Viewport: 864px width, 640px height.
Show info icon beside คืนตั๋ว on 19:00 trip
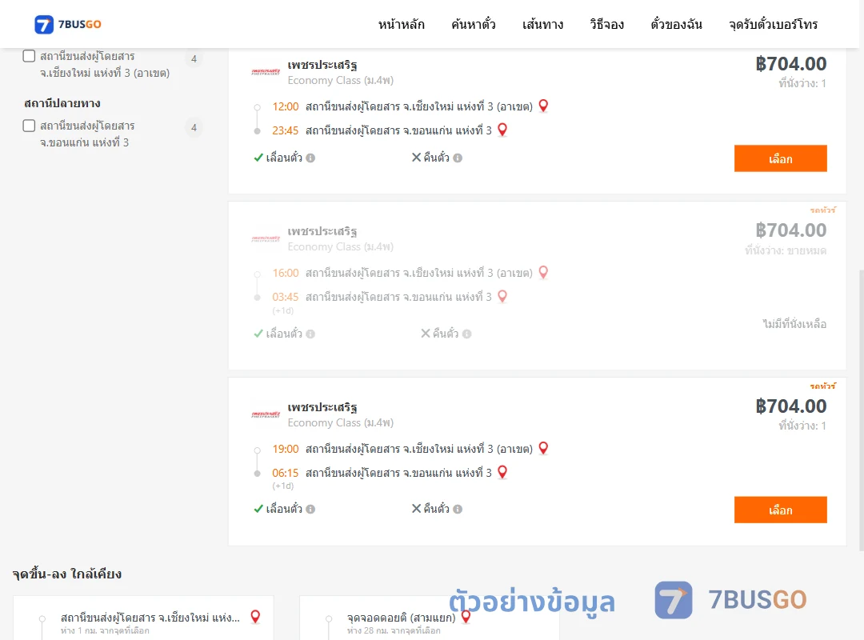click(458, 510)
